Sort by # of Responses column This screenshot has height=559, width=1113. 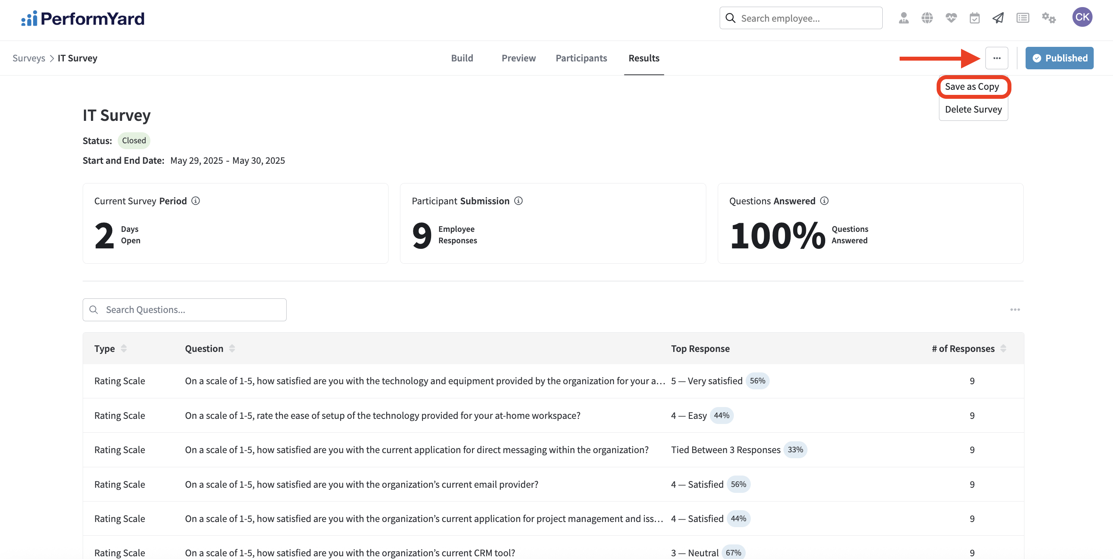click(1003, 349)
